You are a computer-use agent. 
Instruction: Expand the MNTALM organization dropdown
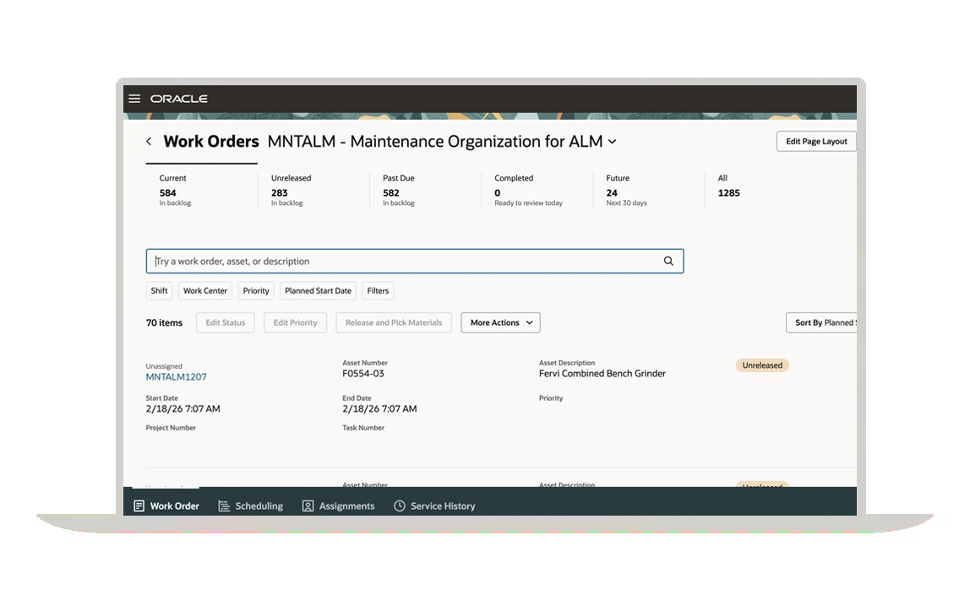tap(613, 143)
